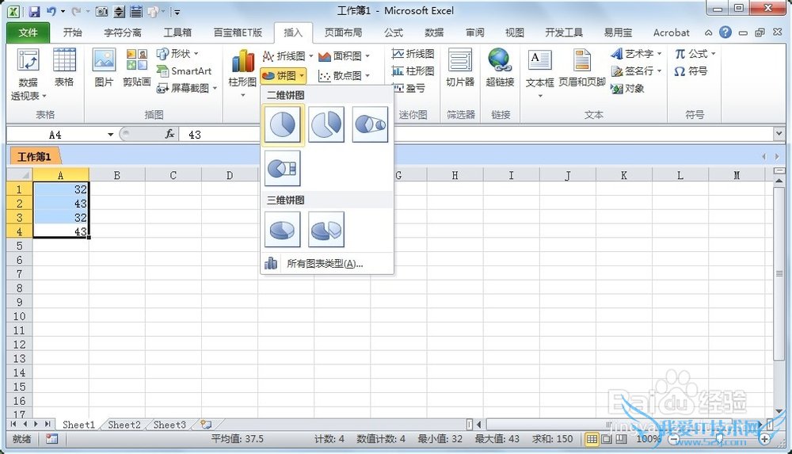The height and width of the screenshot is (454, 792).
Task: Insert a picture (图片)
Action: [x=104, y=68]
